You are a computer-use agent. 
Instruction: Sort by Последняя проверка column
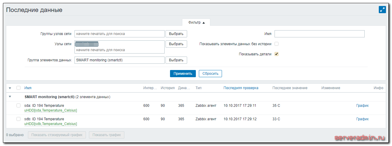tap(241, 88)
